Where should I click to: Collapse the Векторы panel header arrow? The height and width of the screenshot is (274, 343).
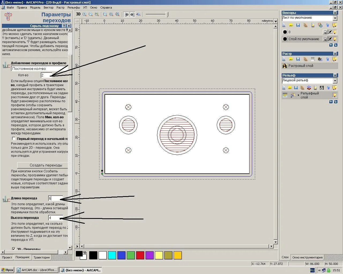pos(335,13)
